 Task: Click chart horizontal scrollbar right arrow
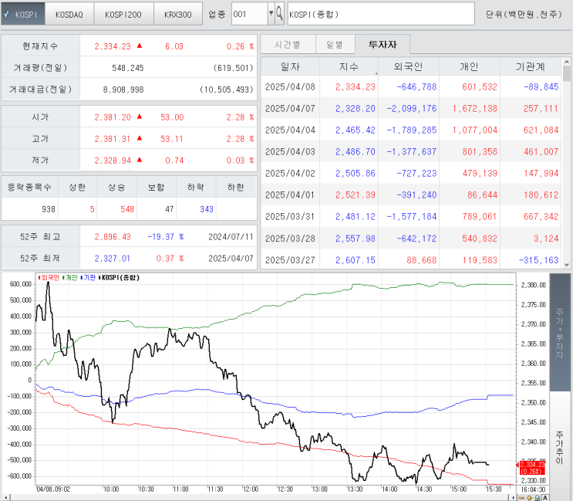pyautogui.click(x=514, y=498)
